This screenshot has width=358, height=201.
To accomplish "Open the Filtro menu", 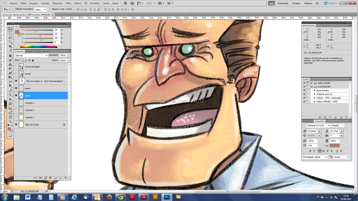I will [68, 3].
